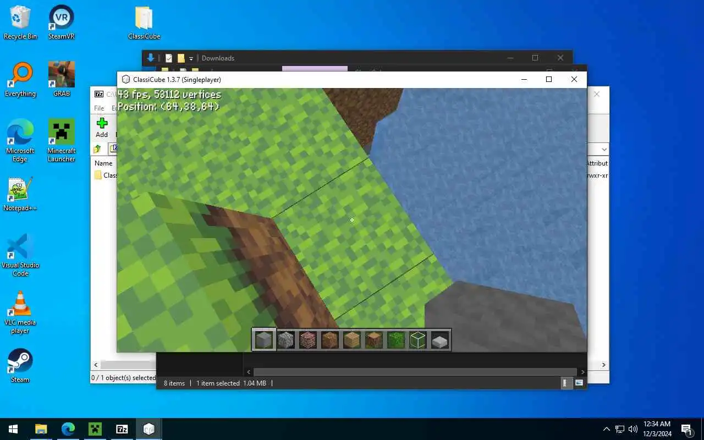Open the ClassiCube folder on the desktop

[144, 23]
